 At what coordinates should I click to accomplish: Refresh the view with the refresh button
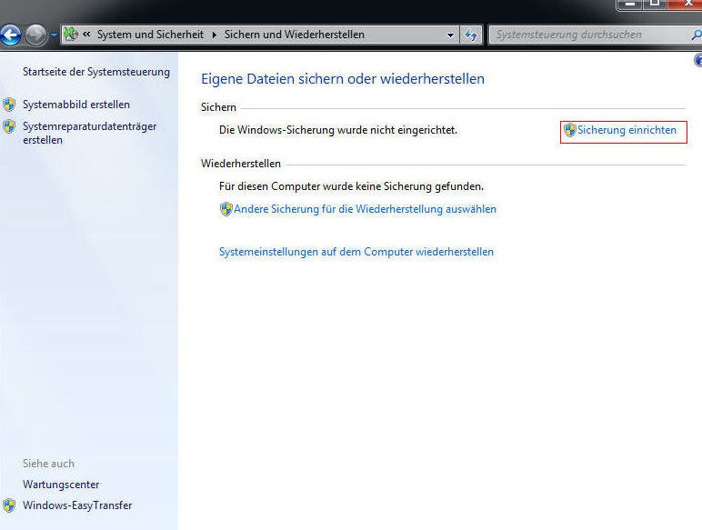coord(471,35)
